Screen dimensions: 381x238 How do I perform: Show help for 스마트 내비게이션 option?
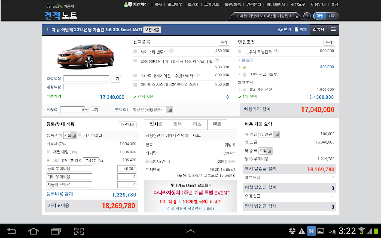tap(198, 75)
